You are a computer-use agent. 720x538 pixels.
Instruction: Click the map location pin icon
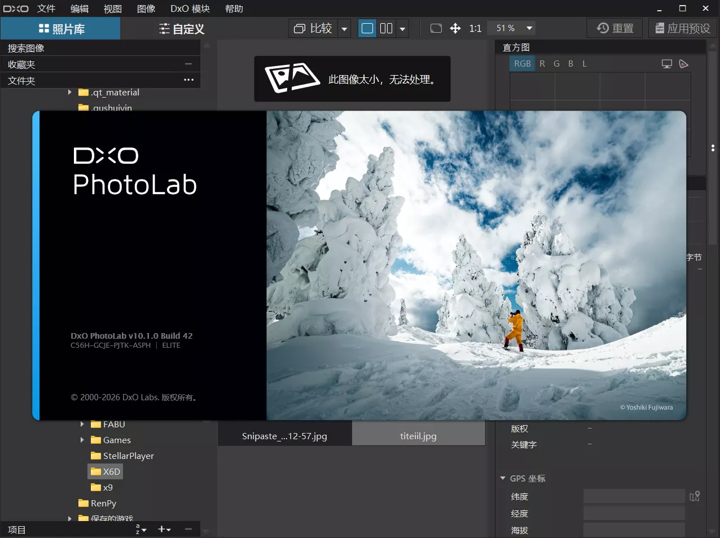tap(695, 496)
